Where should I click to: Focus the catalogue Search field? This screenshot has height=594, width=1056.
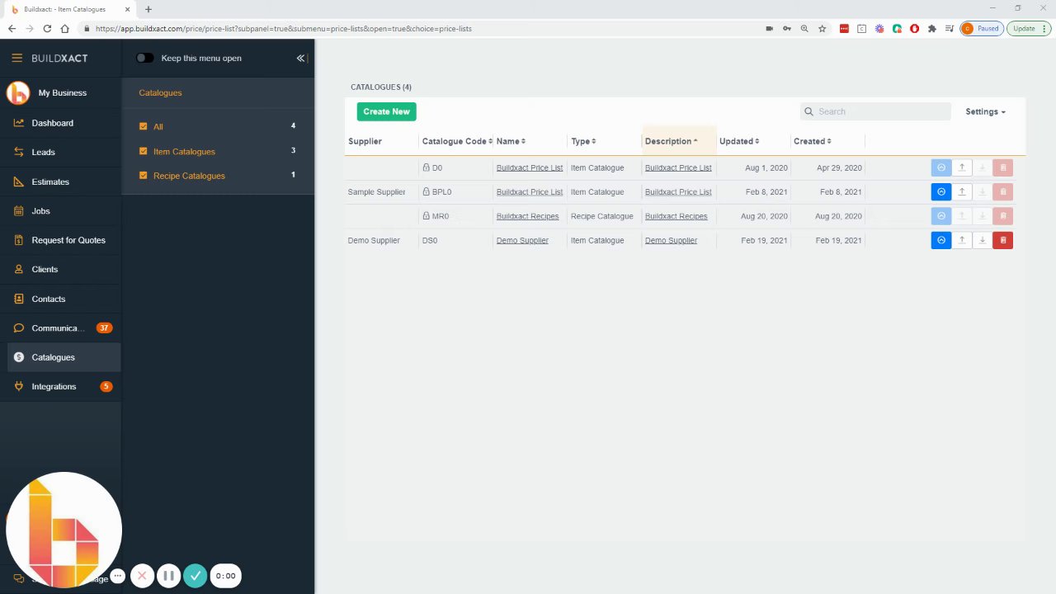click(875, 111)
